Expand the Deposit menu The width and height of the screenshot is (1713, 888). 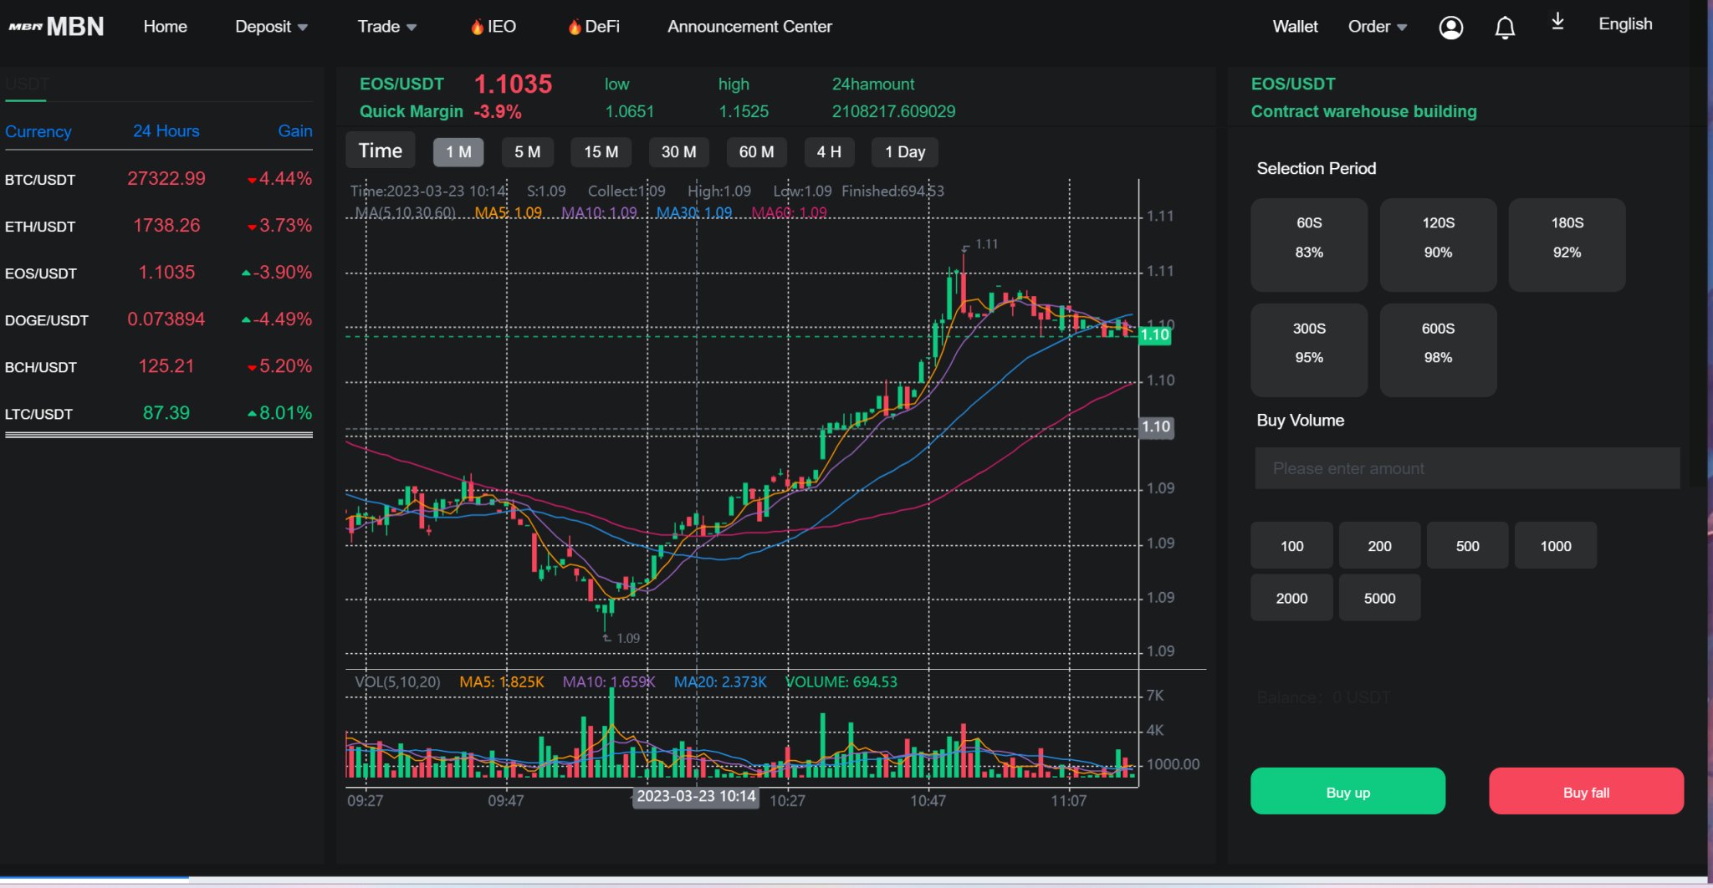(270, 26)
